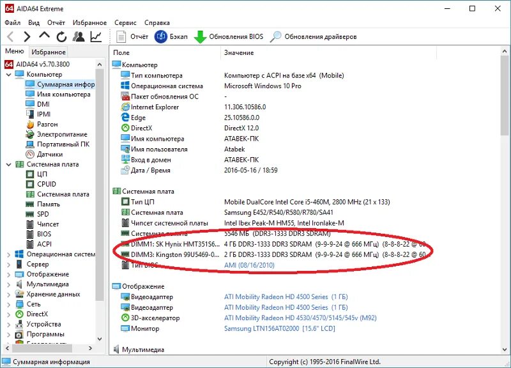
Task: Collapse the Системная плата tree node
Action: coord(9,165)
